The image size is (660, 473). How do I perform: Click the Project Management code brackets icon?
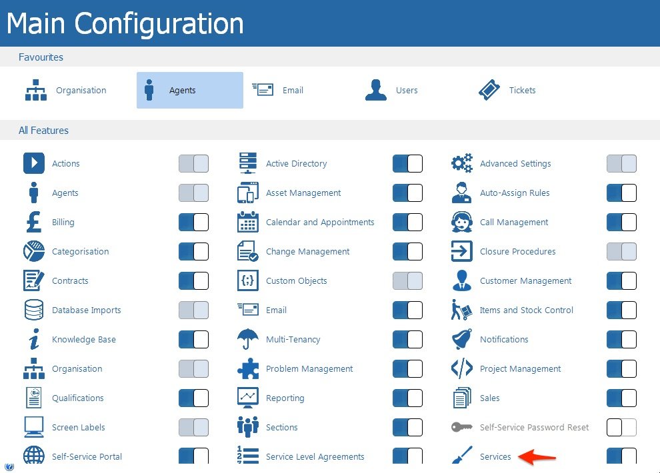coord(461,369)
